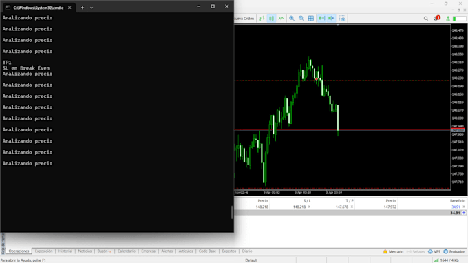The height and width of the screenshot is (263, 468).
Task: Open VPS button in toolbox
Action: pyautogui.click(x=434, y=252)
